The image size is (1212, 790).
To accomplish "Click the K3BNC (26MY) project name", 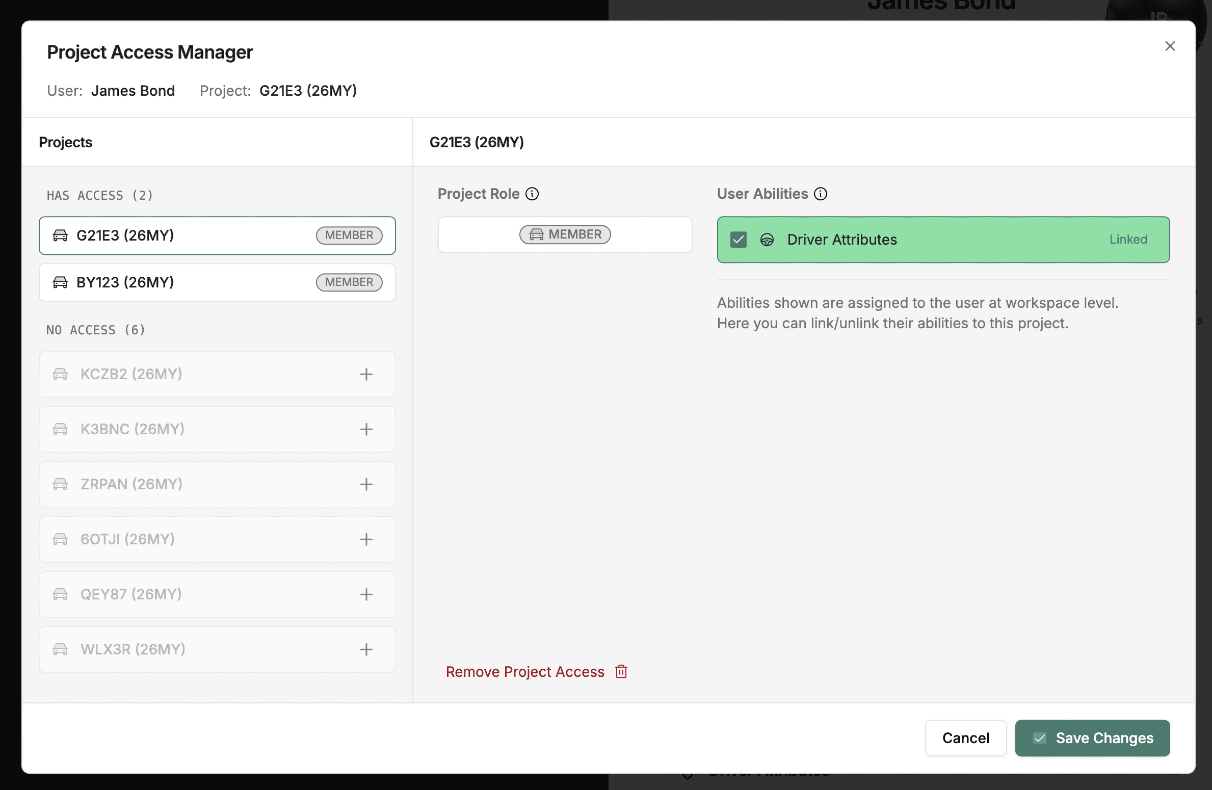I will (x=133, y=429).
